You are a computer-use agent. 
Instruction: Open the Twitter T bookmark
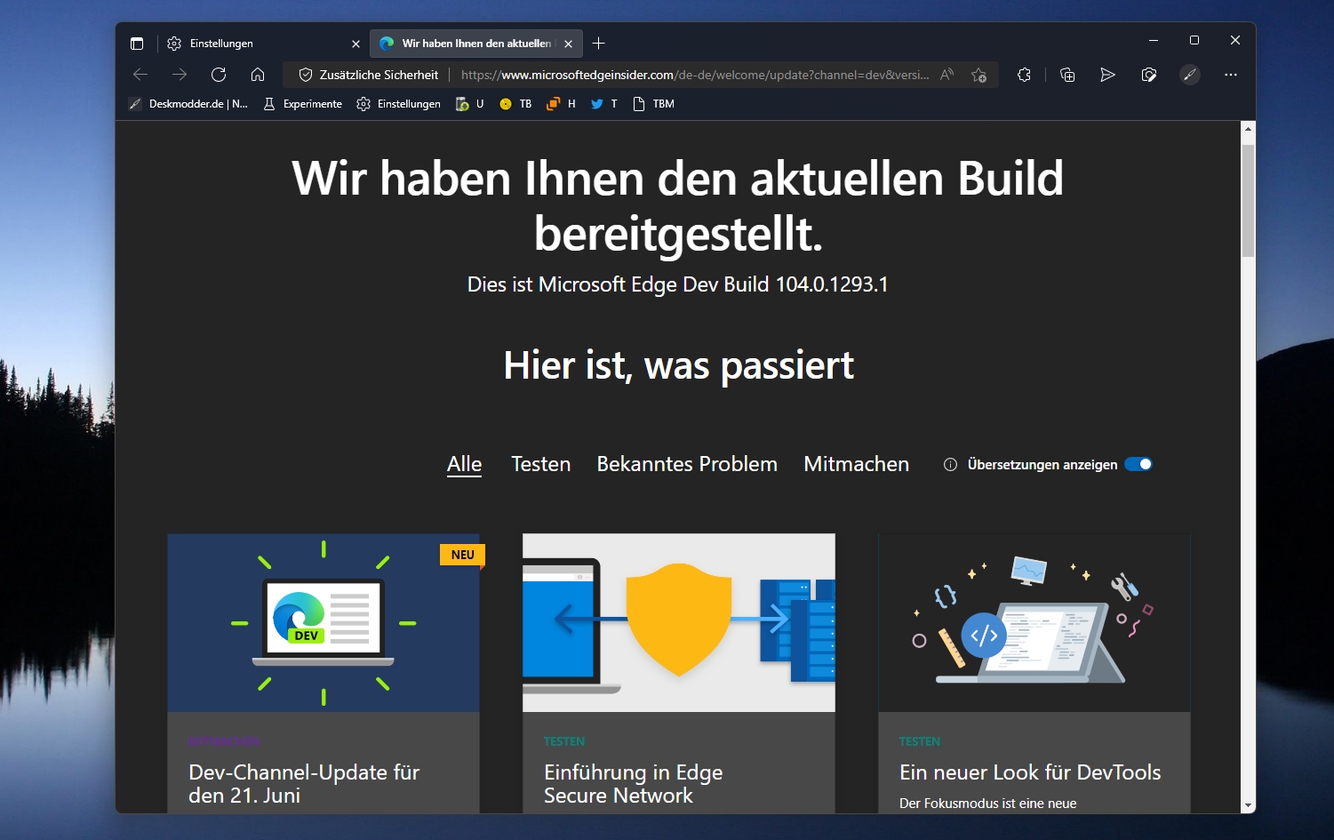click(x=604, y=104)
